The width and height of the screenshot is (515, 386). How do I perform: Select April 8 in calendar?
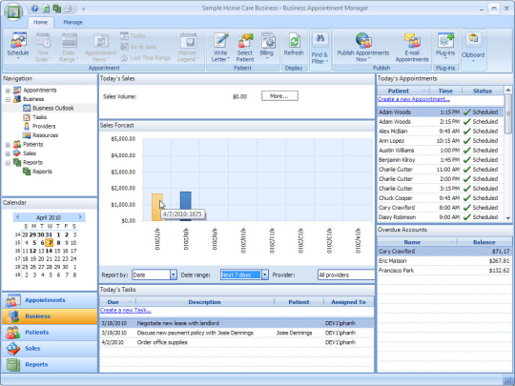tap(58, 243)
